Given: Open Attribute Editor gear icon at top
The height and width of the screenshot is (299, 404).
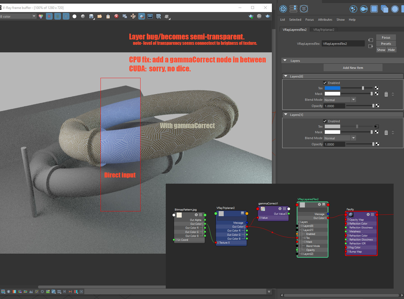Looking at the screenshot, I should pos(283,9).
